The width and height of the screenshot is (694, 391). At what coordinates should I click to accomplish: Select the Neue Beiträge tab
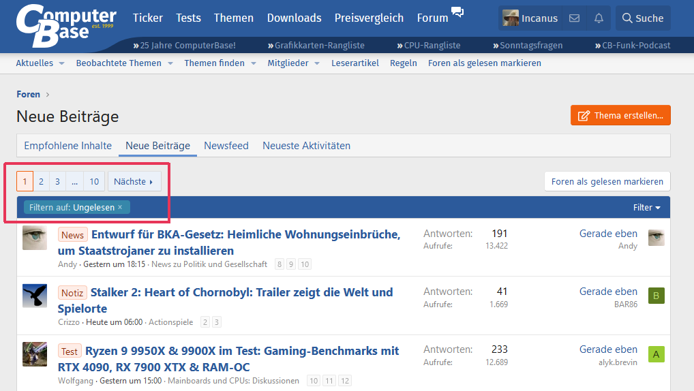coord(157,146)
